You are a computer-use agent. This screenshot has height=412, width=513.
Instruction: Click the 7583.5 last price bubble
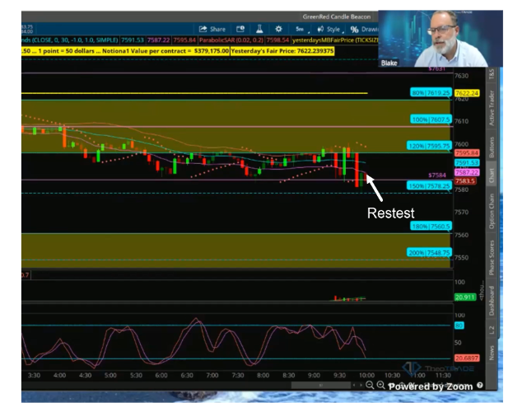(464, 181)
